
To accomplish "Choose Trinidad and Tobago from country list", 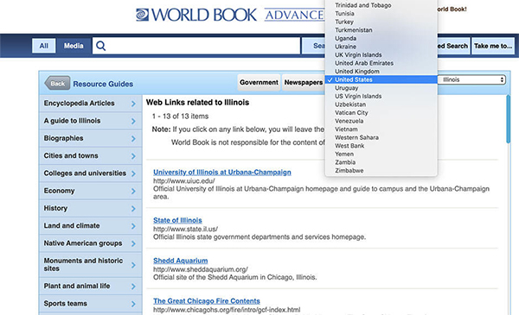I will pyautogui.click(x=381, y=5).
